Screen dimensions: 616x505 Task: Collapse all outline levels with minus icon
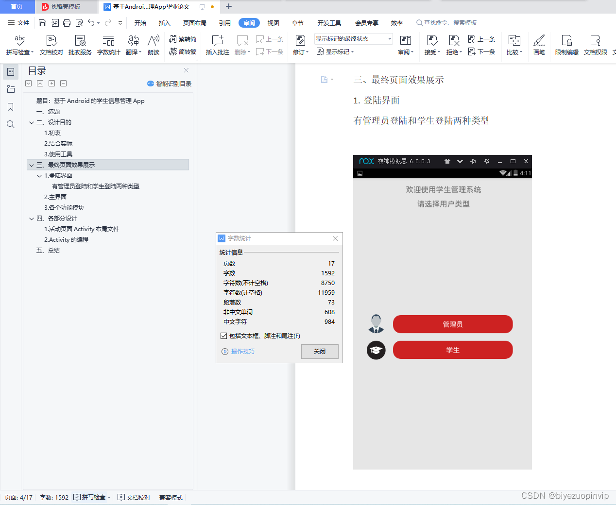pos(63,84)
